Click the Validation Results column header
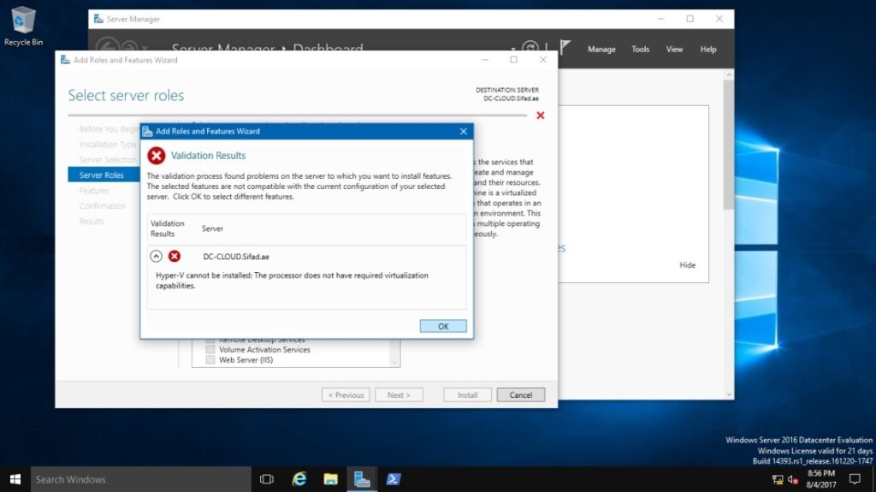This screenshot has width=876, height=492. pyautogui.click(x=167, y=228)
